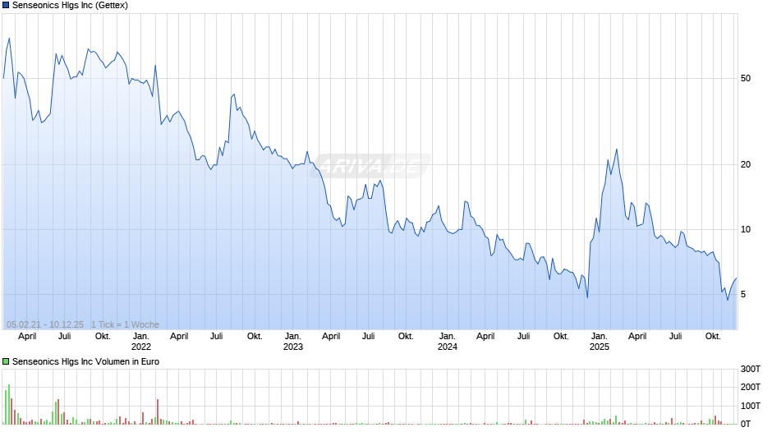Click the 'Jan. 2024' axis label

coord(447,342)
